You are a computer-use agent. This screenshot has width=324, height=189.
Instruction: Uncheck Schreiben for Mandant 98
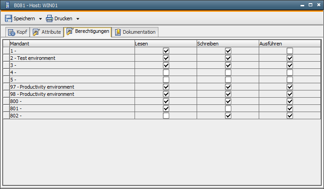(228, 94)
